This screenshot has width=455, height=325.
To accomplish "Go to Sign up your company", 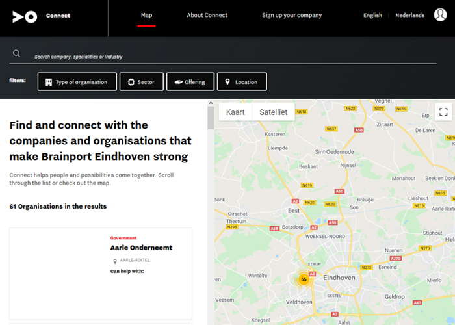I will click(292, 16).
